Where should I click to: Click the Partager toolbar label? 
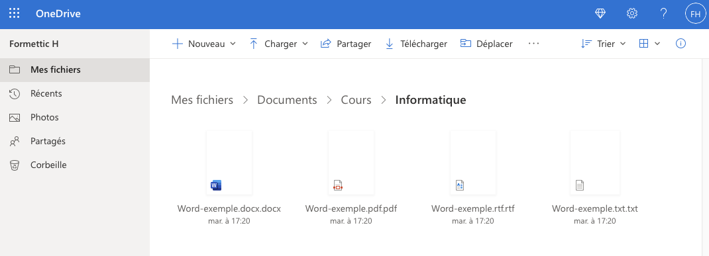354,44
